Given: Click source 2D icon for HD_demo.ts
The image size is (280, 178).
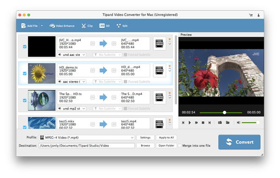Looking at the screenshot, I should coord(92,71).
